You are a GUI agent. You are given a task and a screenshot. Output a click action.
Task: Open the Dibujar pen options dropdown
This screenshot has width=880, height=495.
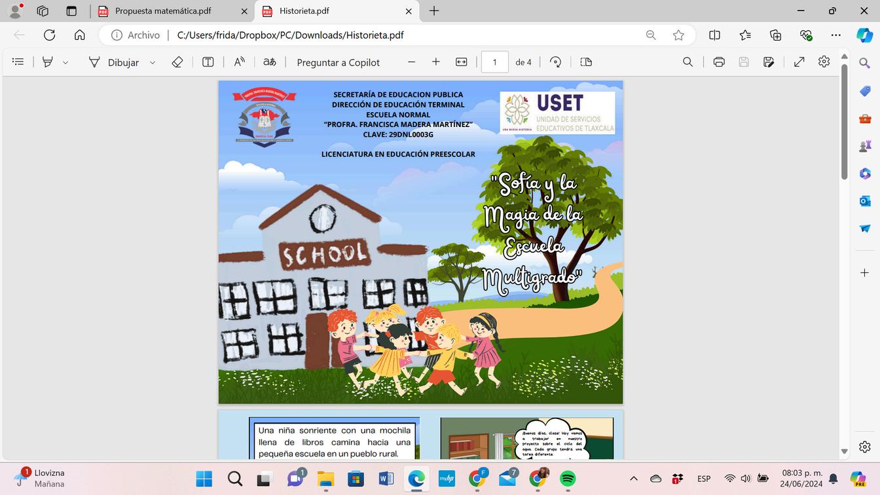[x=153, y=62]
